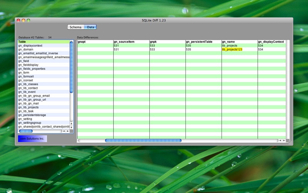
Task: Click the gnopt column header
Action: click(95, 42)
